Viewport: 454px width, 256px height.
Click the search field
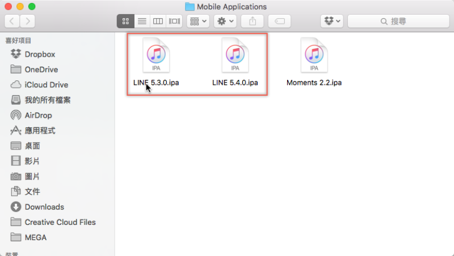(x=398, y=21)
